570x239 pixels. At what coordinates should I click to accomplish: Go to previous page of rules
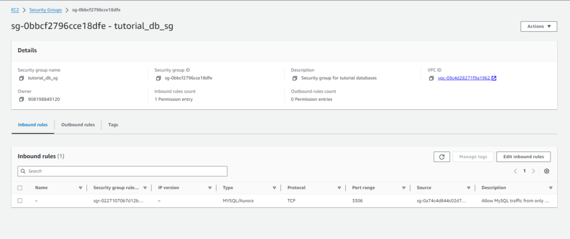(x=515, y=171)
